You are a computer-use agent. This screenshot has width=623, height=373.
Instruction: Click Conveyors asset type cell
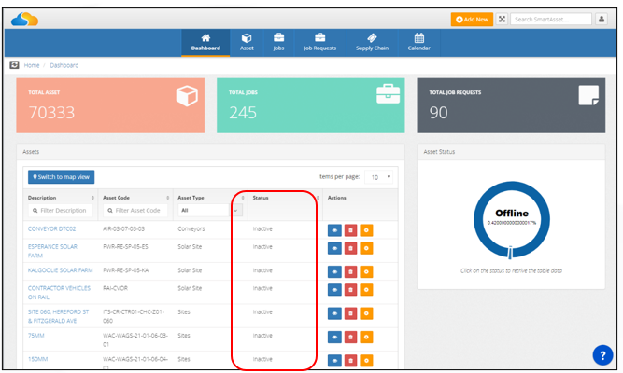(x=191, y=229)
